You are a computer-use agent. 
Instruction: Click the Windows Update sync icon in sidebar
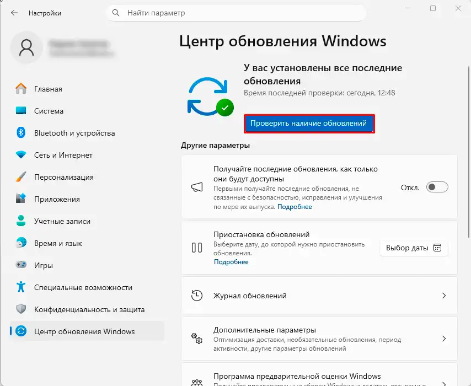pos(21,331)
